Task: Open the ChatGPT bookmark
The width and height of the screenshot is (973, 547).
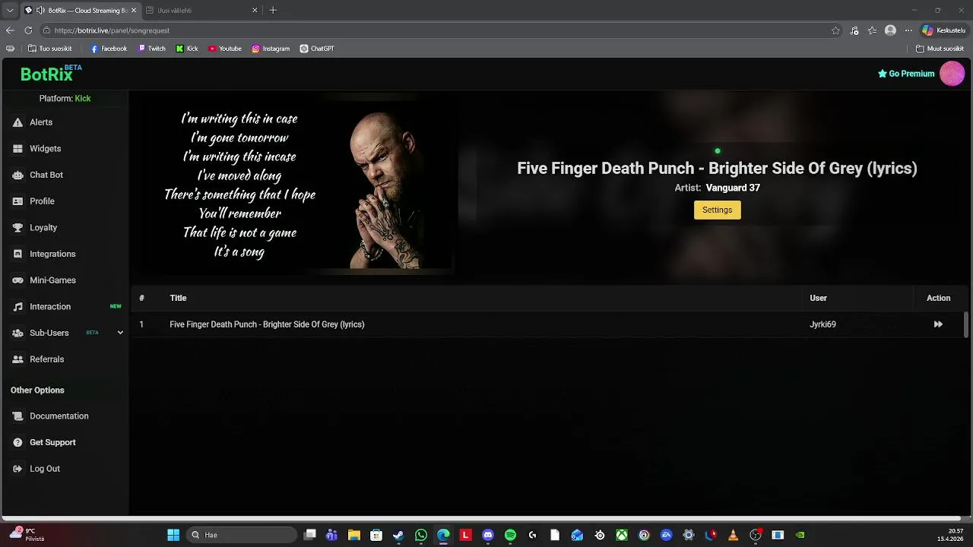Action: (x=317, y=49)
